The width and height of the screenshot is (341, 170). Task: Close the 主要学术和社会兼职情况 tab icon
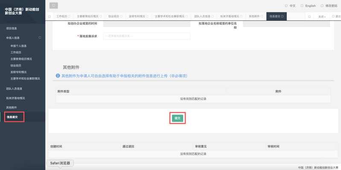187,16
